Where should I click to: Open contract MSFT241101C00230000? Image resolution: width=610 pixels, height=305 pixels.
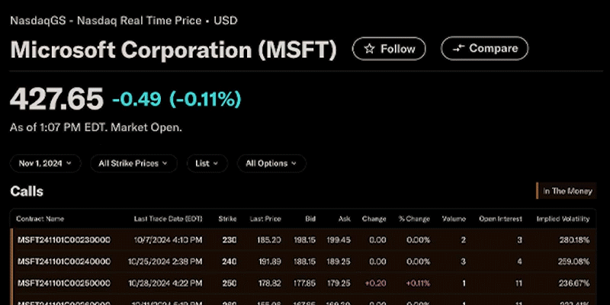(63, 240)
